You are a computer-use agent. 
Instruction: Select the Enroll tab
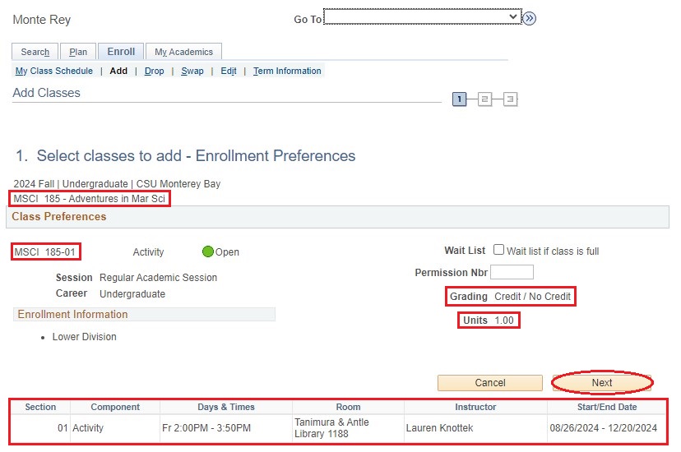coord(122,51)
